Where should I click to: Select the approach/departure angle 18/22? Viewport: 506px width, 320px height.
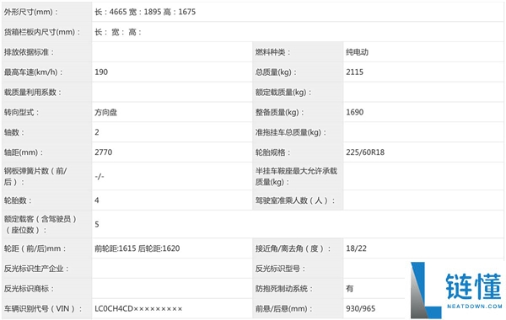point(356,248)
